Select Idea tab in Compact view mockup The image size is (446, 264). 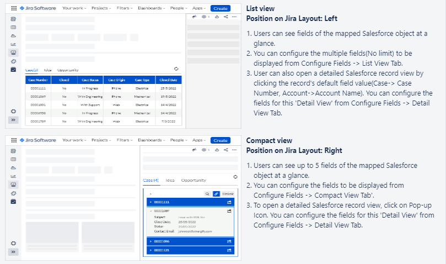(x=170, y=180)
